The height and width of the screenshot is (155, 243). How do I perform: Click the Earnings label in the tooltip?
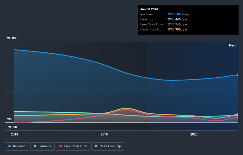pos(147,19)
